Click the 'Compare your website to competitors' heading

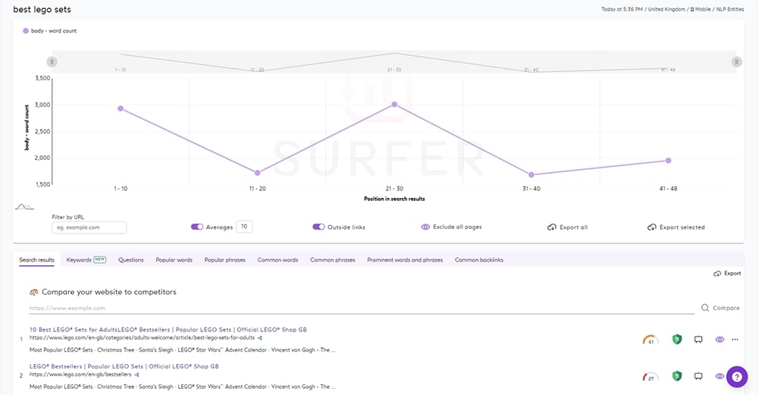pos(108,292)
